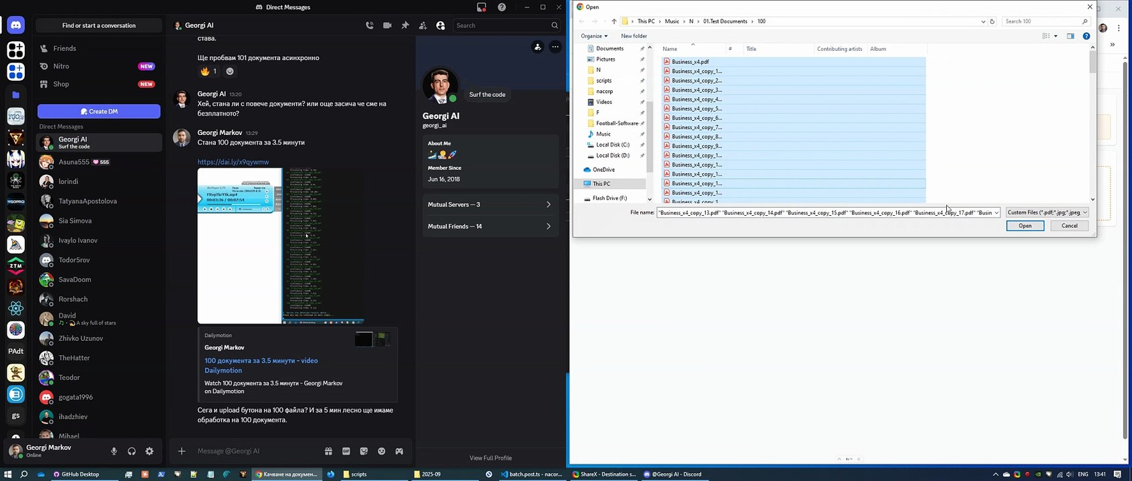
Task: Expand the File name history dropdown
Action: click(x=996, y=212)
